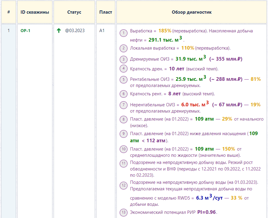Click the @03.2023 status date
Screen dimensions: 268x218
tap(75, 31)
